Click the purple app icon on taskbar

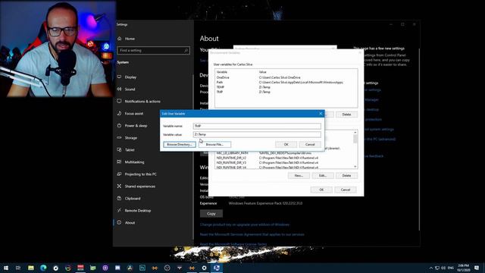105,268
